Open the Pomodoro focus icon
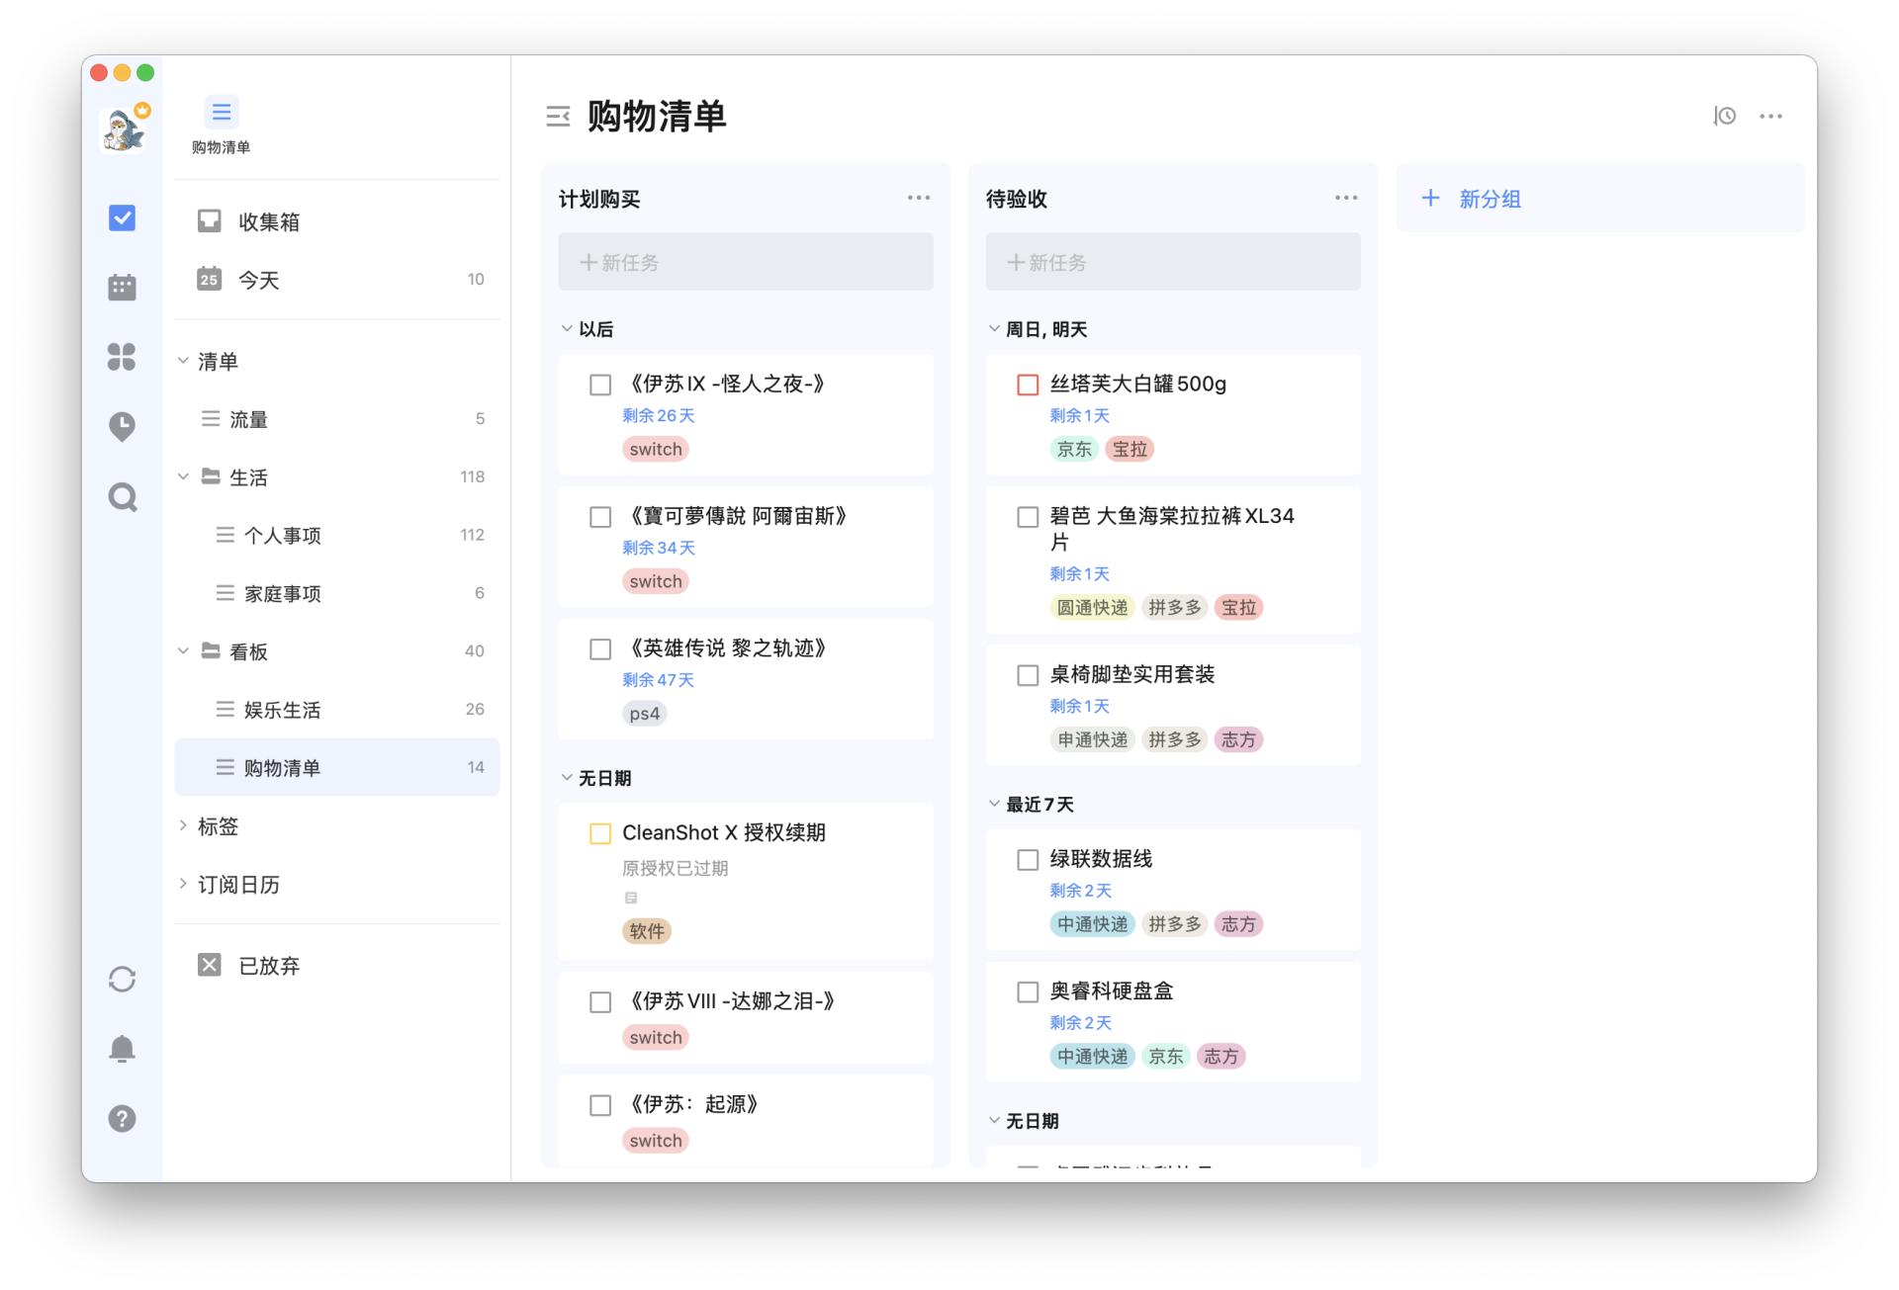Screen dimensions: 1899x1290 121,427
